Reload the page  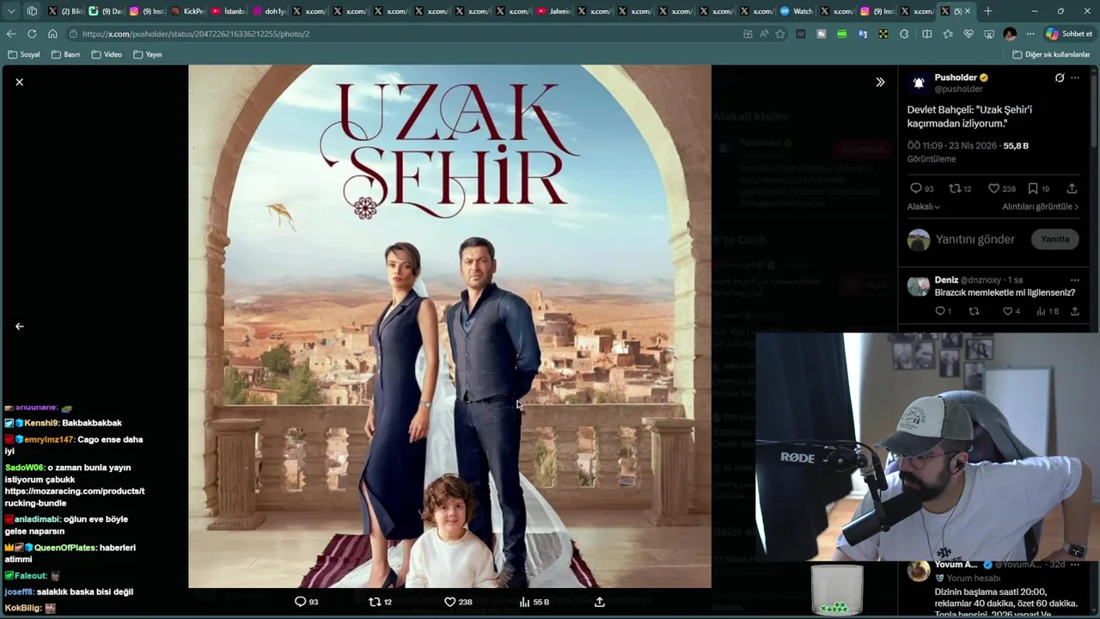[x=32, y=34]
